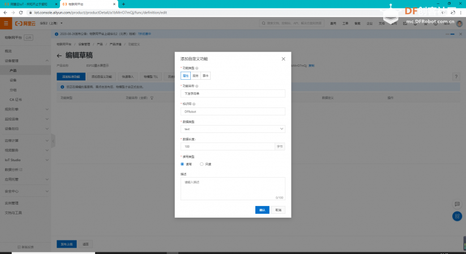
Task: Open the blue floating grid icon at right
Action: (457, 216)
